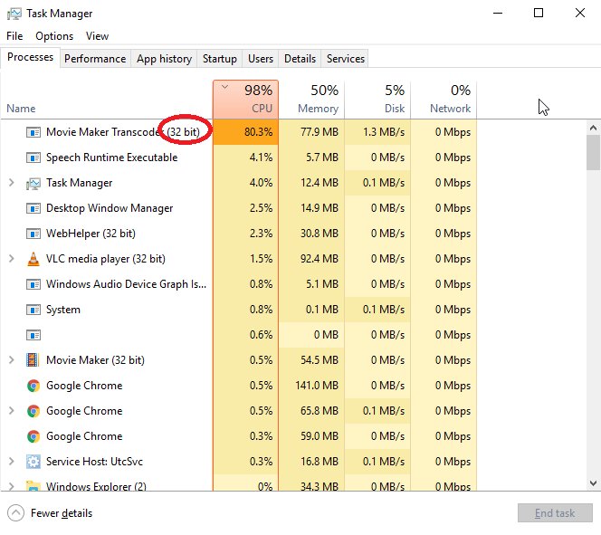
Task: Select the WebHelper (32 bit) row
Action: click(x=238, y=234)
